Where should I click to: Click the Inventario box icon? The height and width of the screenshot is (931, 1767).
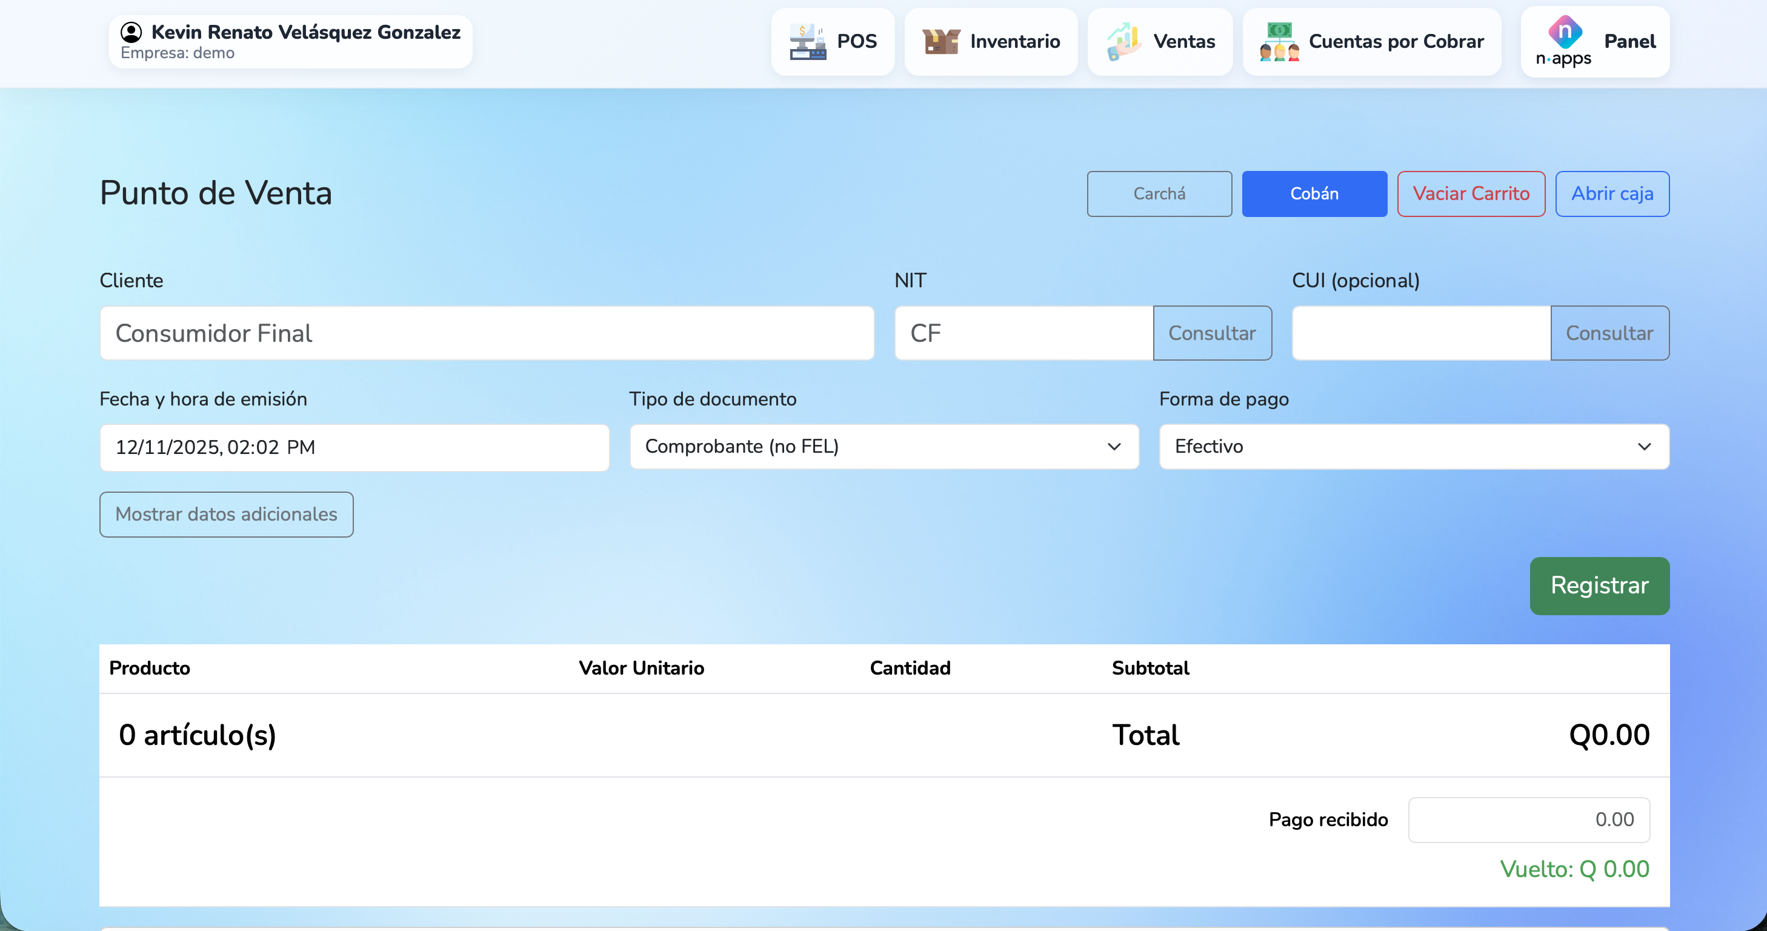point(940,42)
